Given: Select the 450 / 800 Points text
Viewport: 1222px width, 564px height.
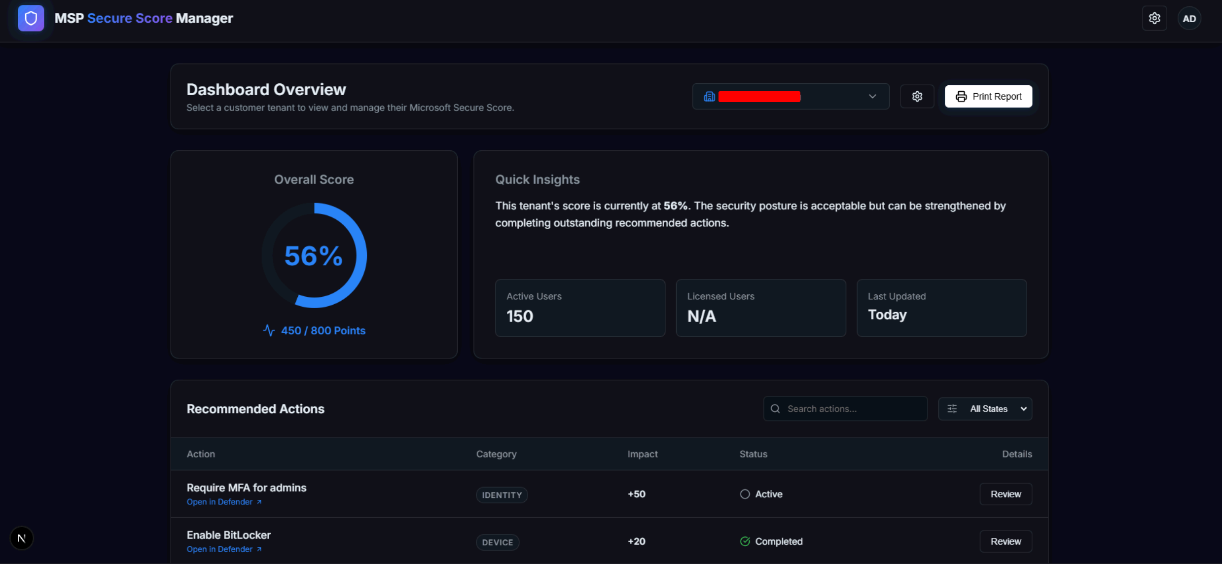Looking at the screenshot, I should tap(323, 330).
